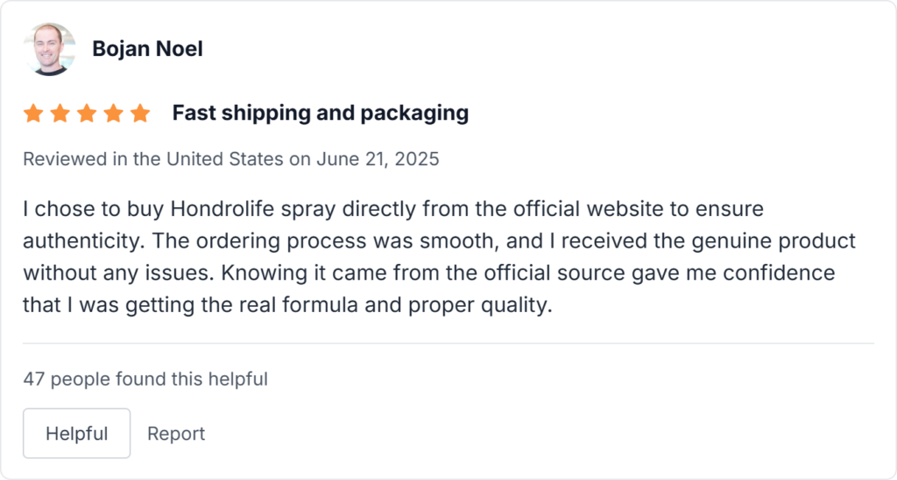This screenshot has height=480, width=897.
Task: Click the Report link
Action: tap(176, 434)
